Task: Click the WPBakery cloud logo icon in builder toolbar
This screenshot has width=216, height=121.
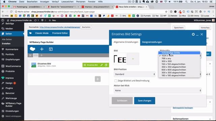Action: point(32,49)
